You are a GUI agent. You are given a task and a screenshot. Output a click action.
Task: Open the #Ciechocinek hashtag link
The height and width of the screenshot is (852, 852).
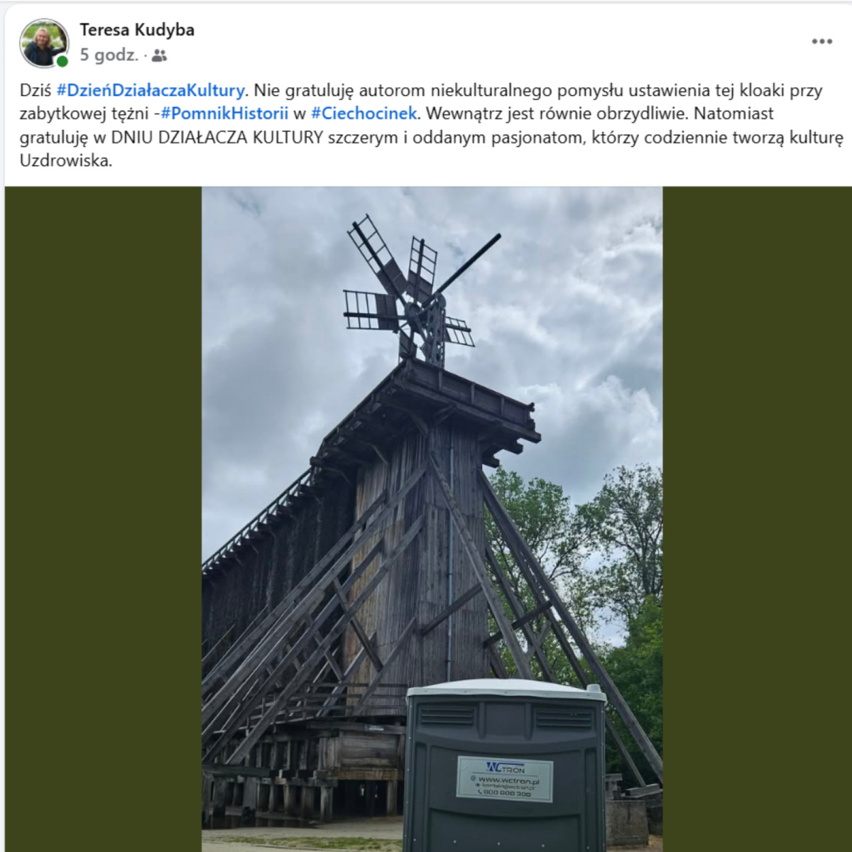click(365, 114)
